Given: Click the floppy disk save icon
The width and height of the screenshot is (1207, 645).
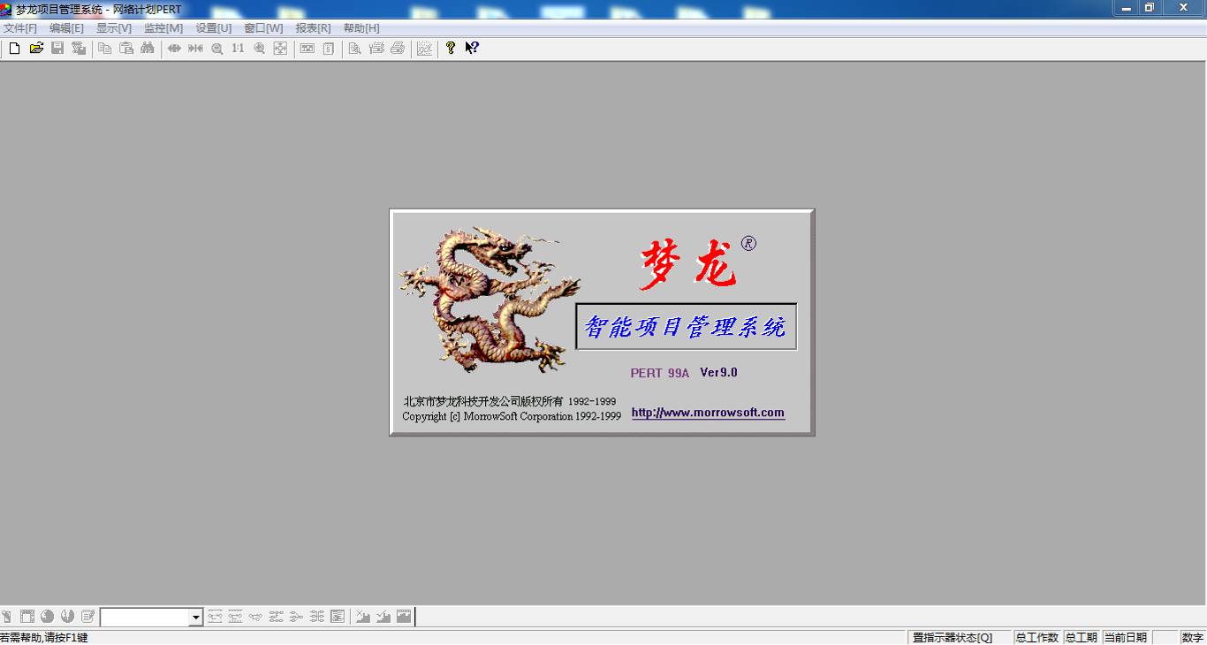Looking at the screenshot, I should pyautogui.click(x=57, y=49).
